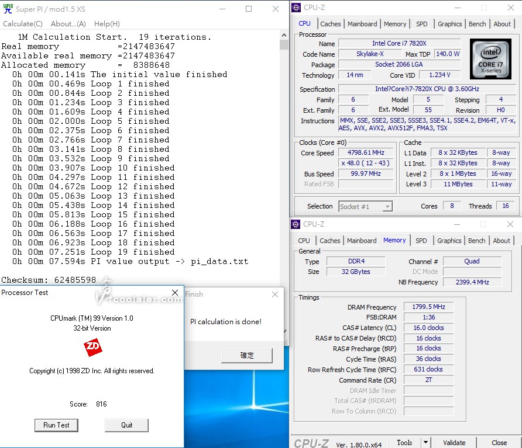Click the Checksum: 62485598 line in Super PI
The image size is (522, 448).
49,280
